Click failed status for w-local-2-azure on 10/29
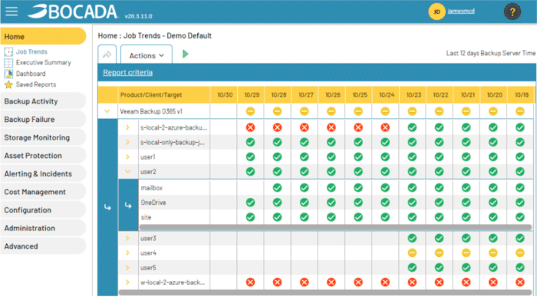 tap(250, 282)
